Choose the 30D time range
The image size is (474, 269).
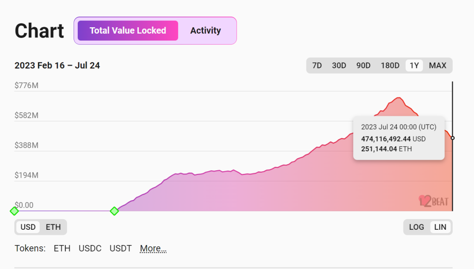pyautogui.click(x=339, y=66)
